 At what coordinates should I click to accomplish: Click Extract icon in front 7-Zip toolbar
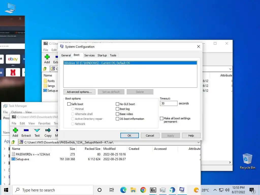click(x=26, y=130)
